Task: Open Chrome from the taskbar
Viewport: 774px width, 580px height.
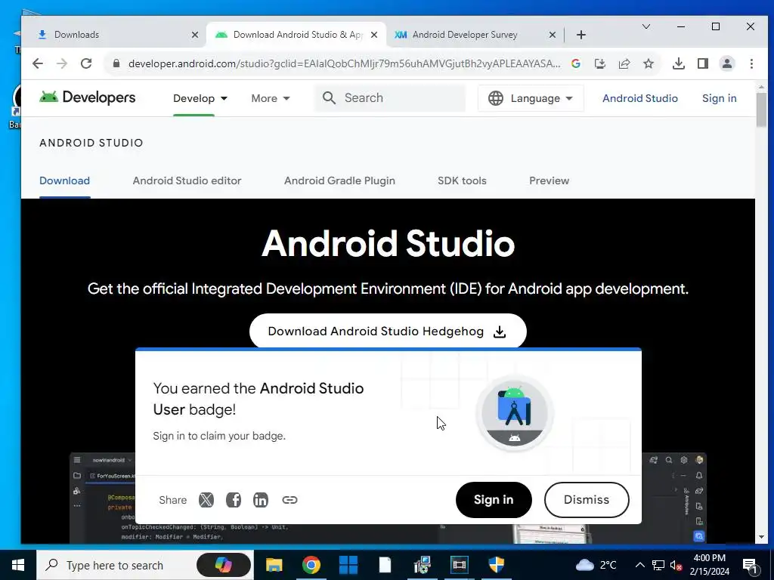Action: (311, 565)
